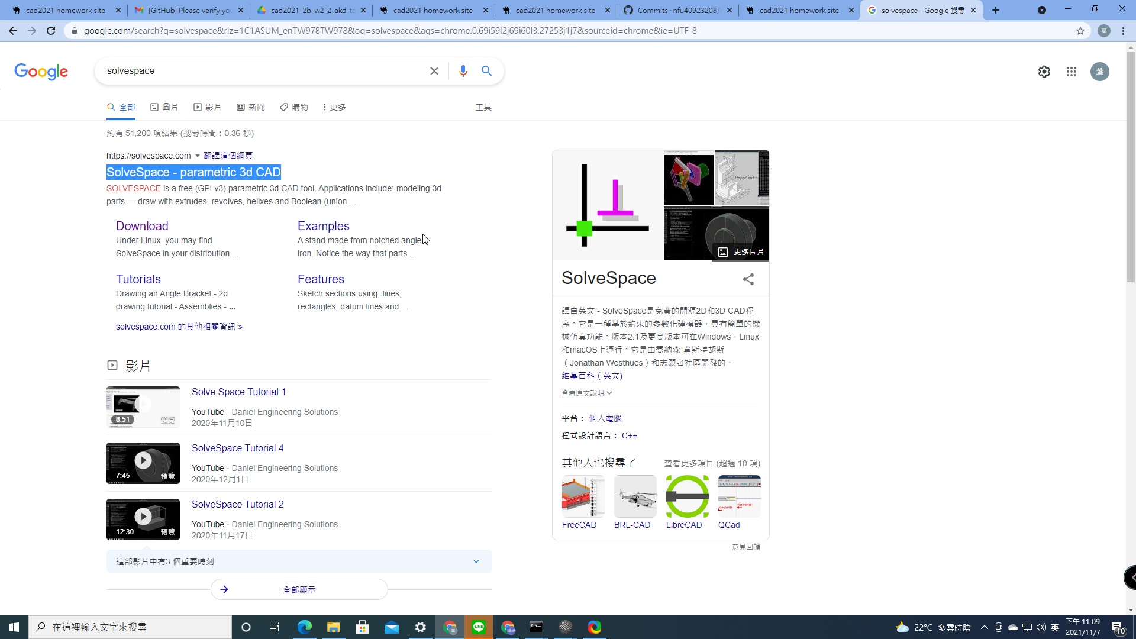
Task: Open 工具 search tools
Action: (483, 107)
